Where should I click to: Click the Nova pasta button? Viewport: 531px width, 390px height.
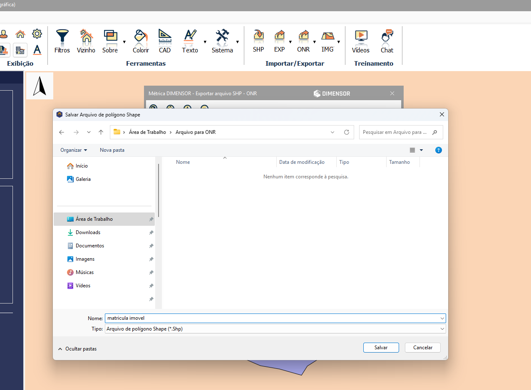(x=112, y=150)
